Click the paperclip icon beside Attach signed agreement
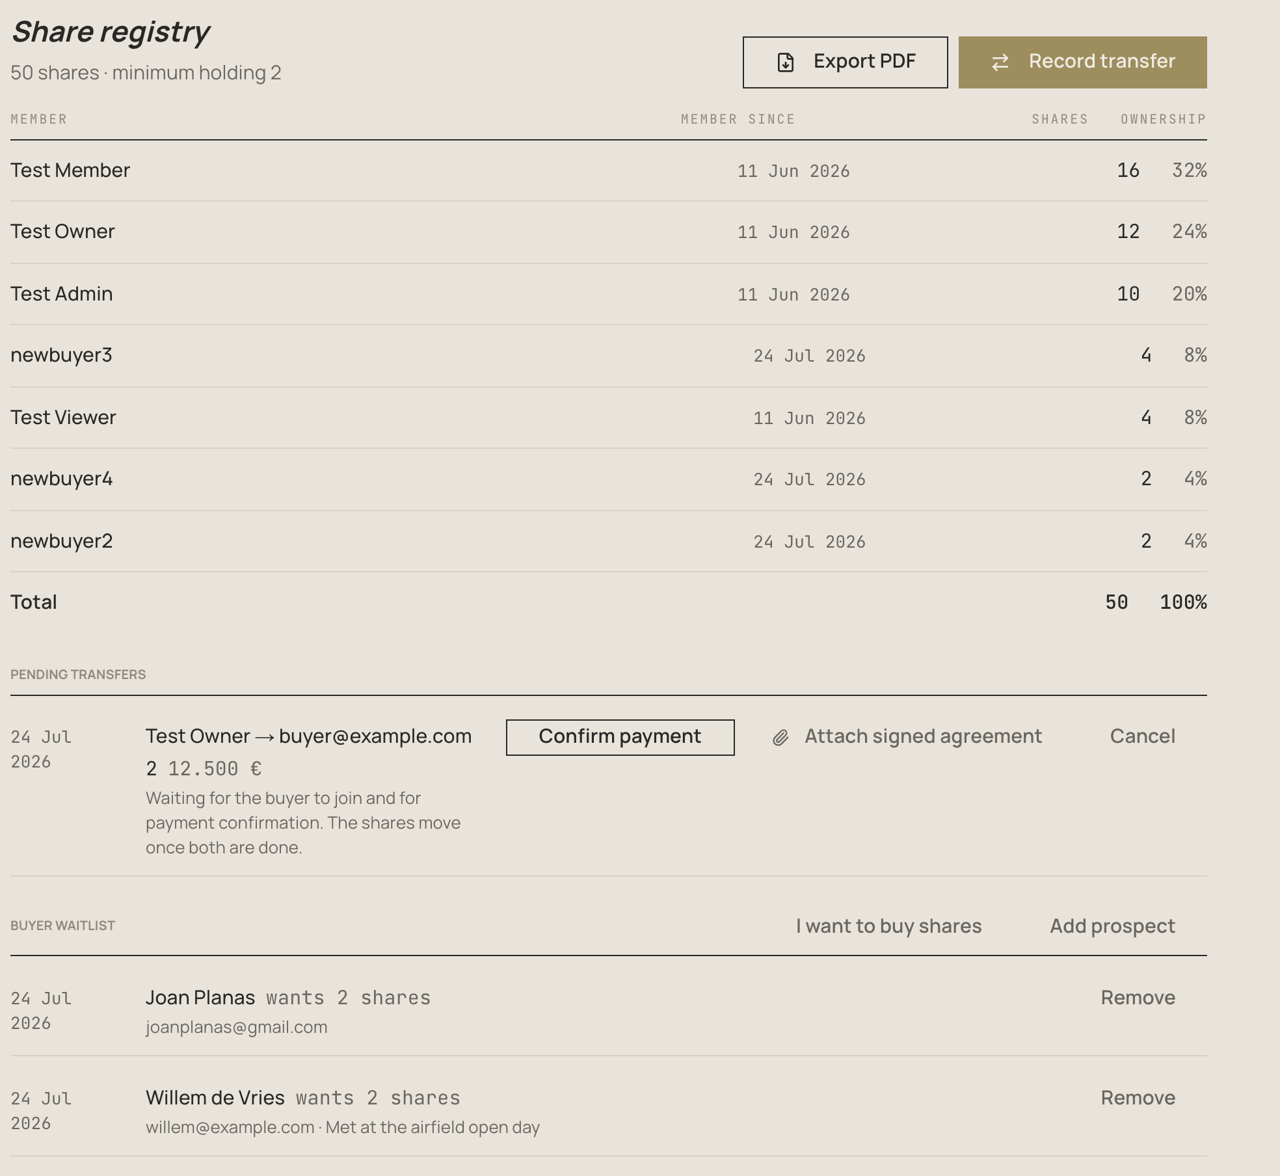Viewport: 1280px width, 1176px height. click(x=780, y=738)
